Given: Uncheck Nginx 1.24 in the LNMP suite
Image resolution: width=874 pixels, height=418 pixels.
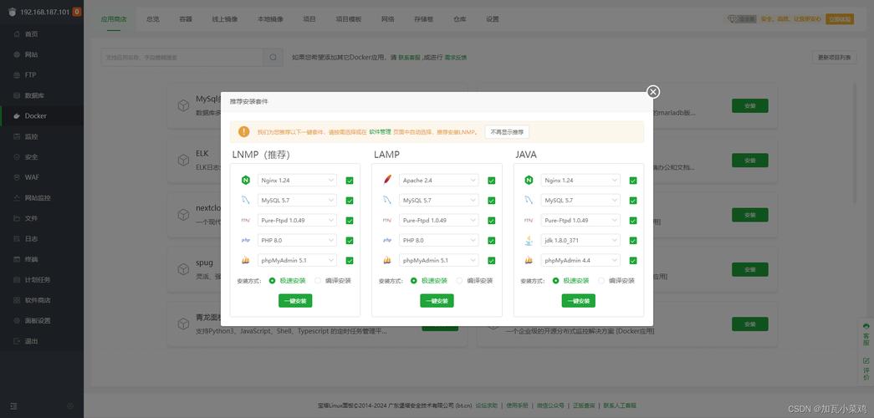Looking at the screenshot, I should 350,181.
